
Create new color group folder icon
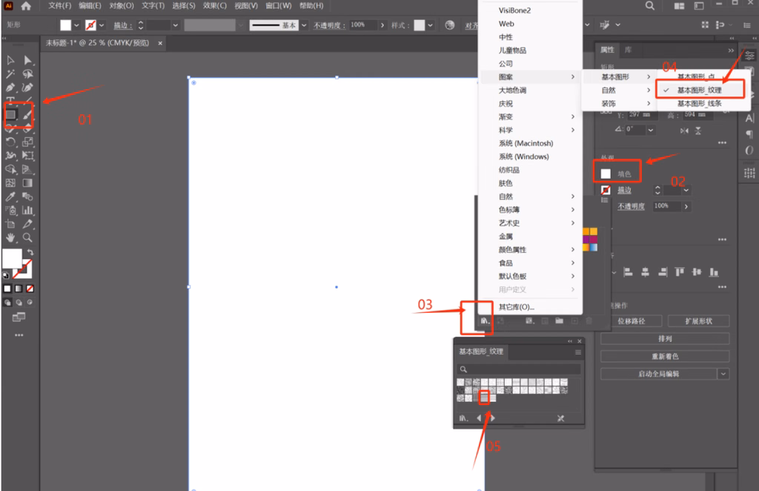coord(559,320)
